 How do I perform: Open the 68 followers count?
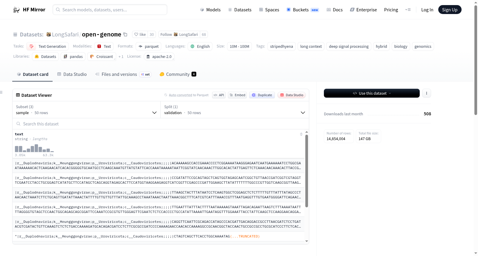pyautogui.click(x=204, y=34)
